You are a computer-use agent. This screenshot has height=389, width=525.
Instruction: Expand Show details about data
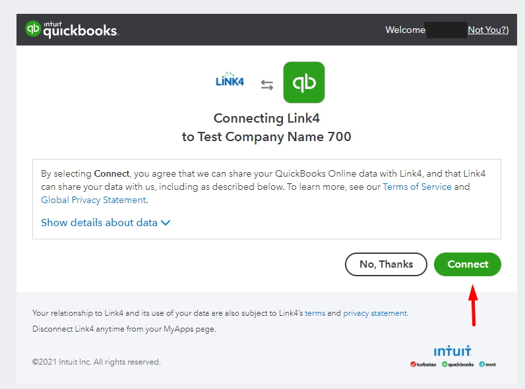point(106,223)
